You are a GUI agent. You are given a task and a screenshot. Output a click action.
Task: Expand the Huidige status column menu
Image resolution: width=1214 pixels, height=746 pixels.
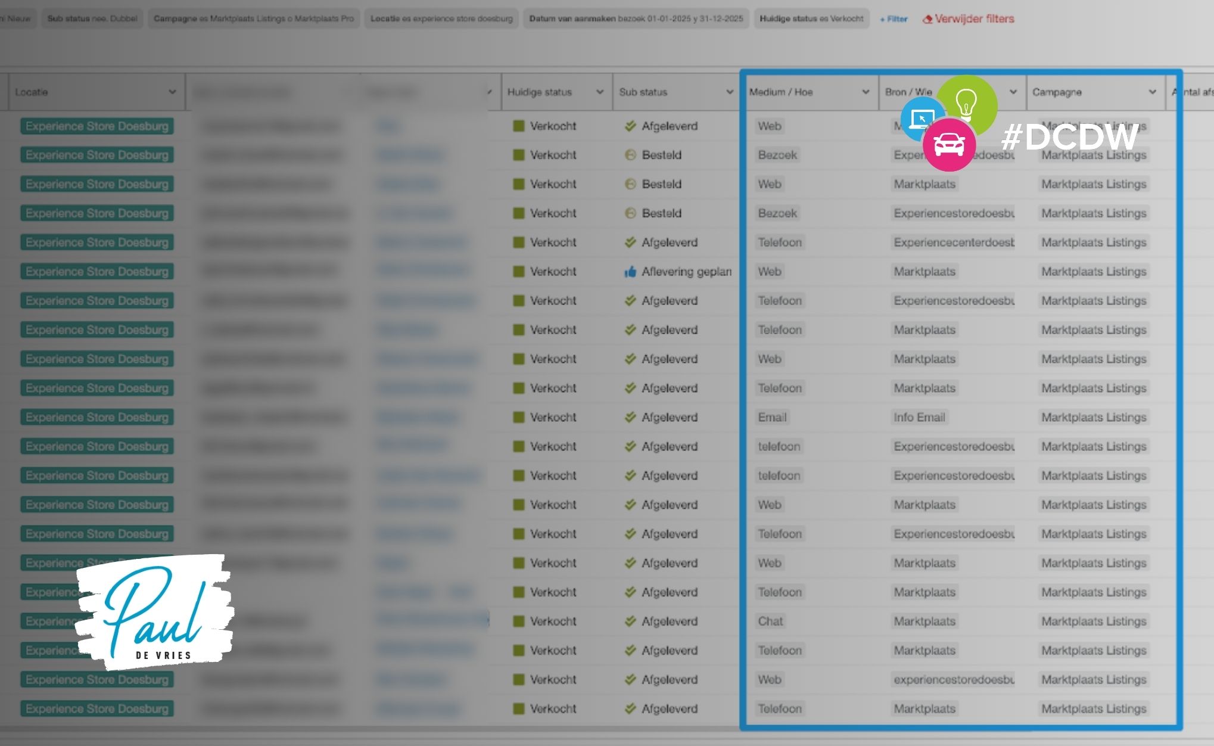coord(599,92)
